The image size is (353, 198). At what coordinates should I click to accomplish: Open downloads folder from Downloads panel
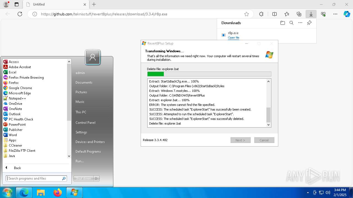pos(282,23)
